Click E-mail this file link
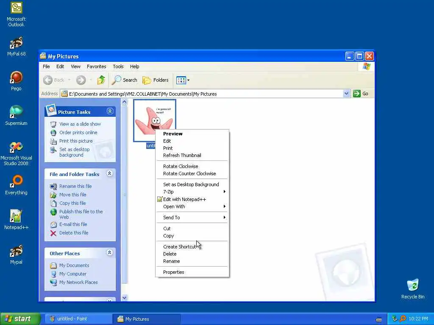 coord(73,224)
